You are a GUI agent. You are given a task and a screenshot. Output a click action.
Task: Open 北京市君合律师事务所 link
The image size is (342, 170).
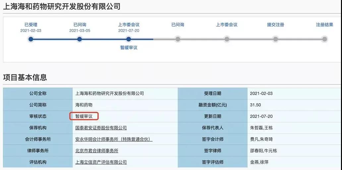[97, 151]
